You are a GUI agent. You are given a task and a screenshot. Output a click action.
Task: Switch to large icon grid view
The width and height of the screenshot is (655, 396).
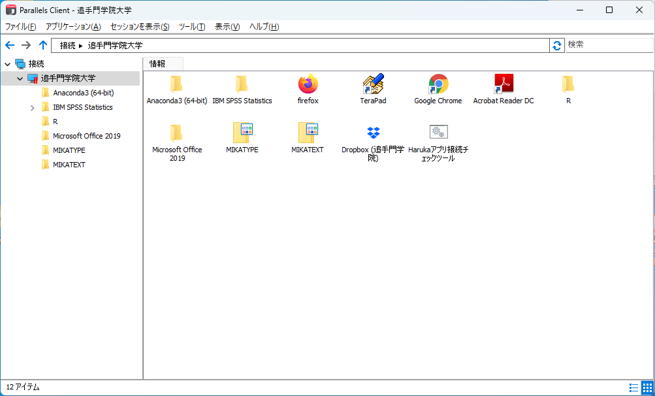click(x=647, y=388)
